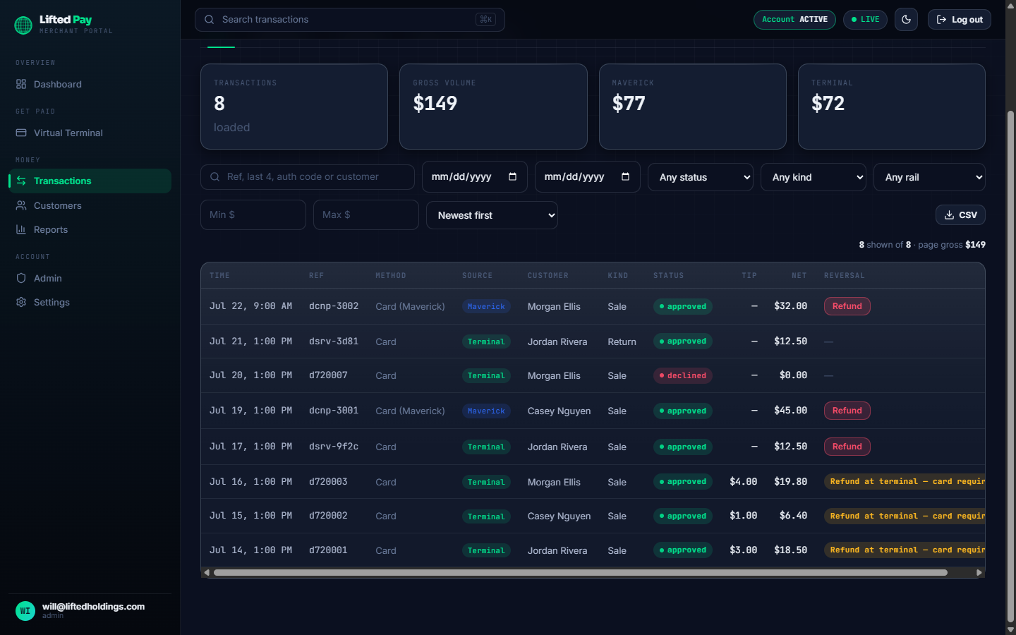Open Settings in sidebar
The height and width of the screenshot is (635, 1016).
(90, 302)
